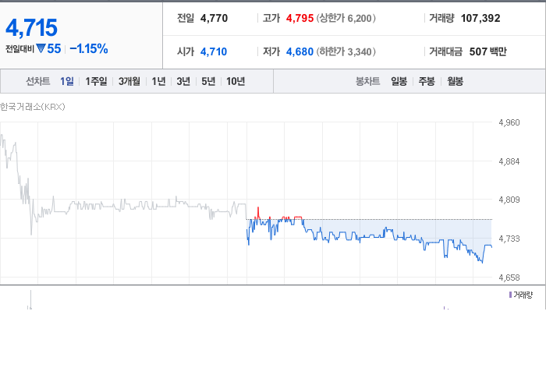Click the 전일 value 4,770

tap(214, 18)
